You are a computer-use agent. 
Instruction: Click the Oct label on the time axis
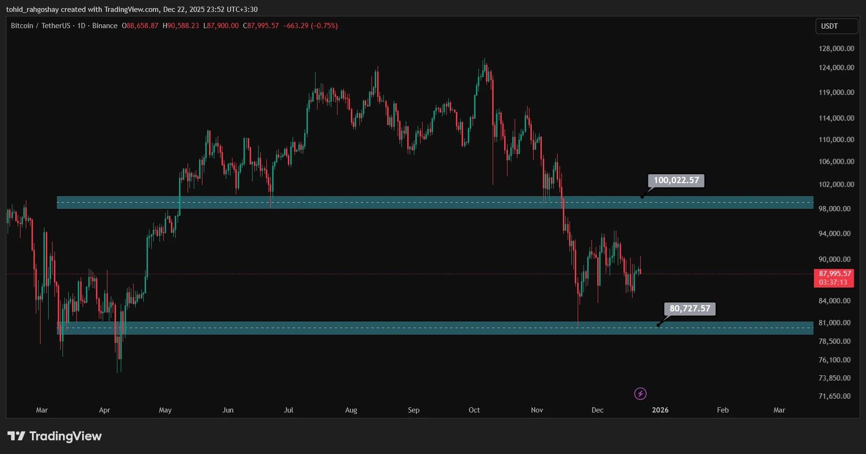pyautogui.click(x=474, y=410)
